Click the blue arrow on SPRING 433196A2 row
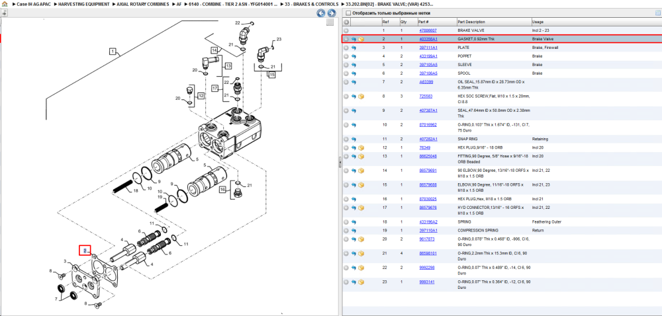This screenshot has width=662, height=316. click(x=354, y=222)
